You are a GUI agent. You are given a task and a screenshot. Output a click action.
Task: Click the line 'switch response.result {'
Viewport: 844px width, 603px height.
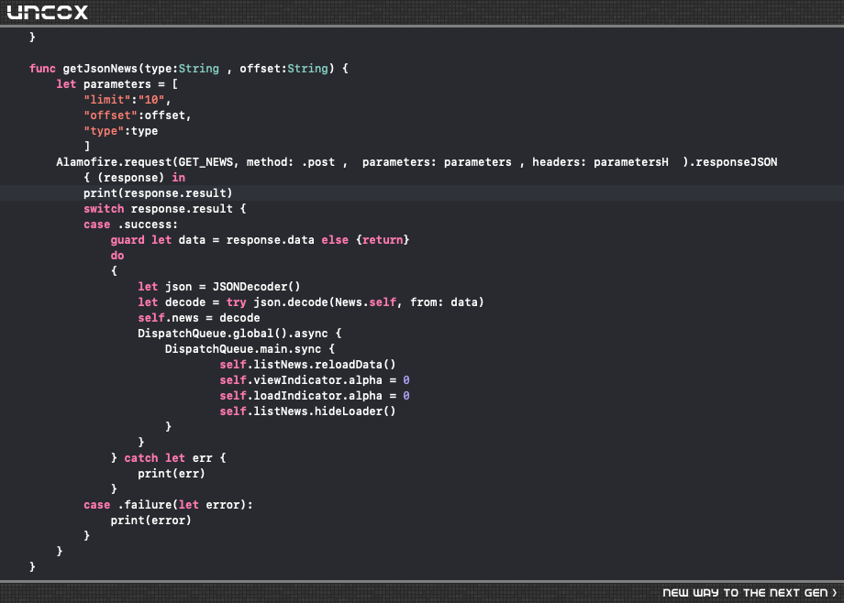pos(165,209)
